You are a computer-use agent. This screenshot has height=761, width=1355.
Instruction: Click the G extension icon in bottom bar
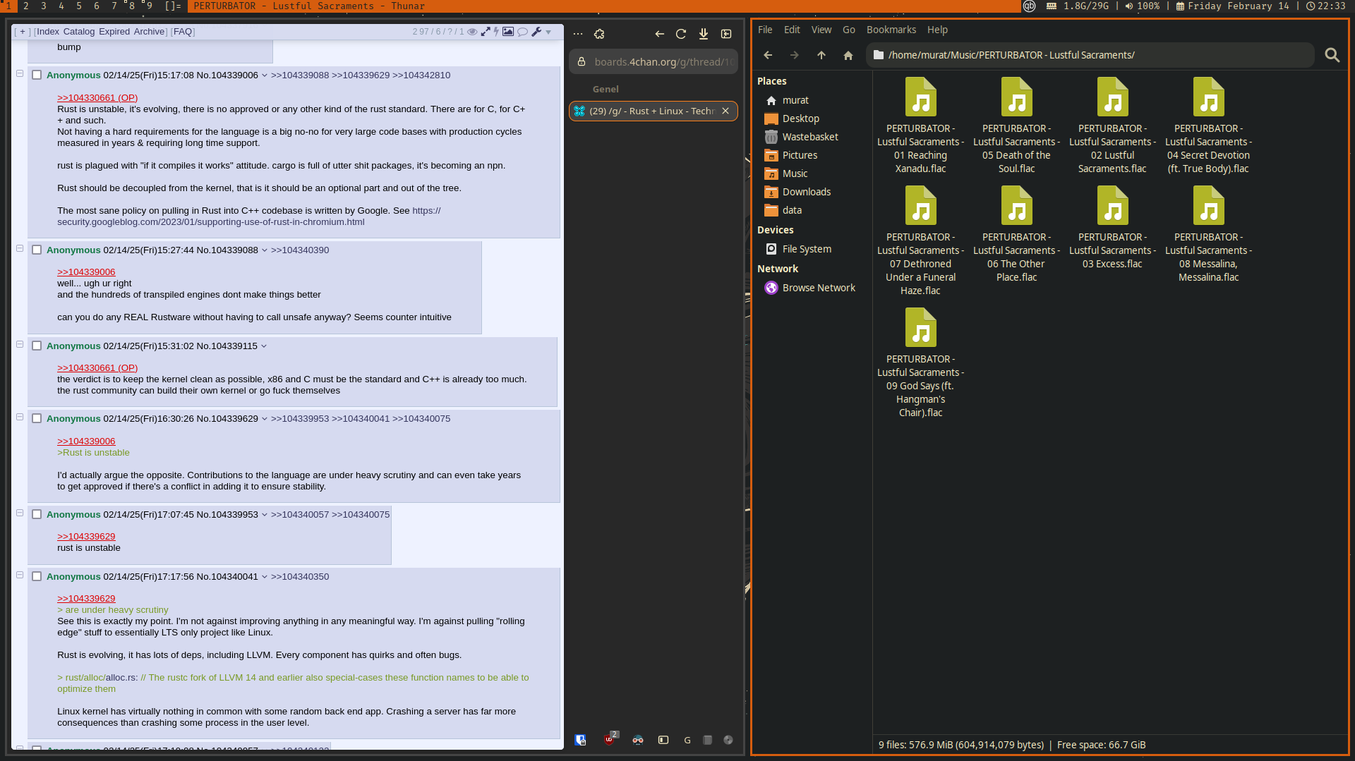(687, 740)
